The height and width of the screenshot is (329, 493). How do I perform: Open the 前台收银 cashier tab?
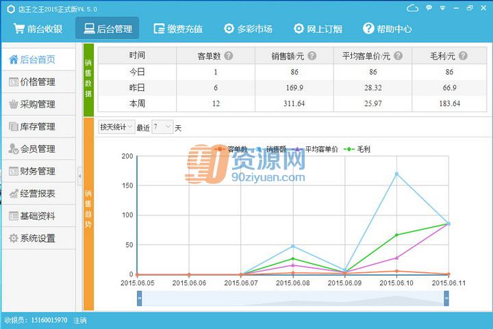[x=38, y=29]
